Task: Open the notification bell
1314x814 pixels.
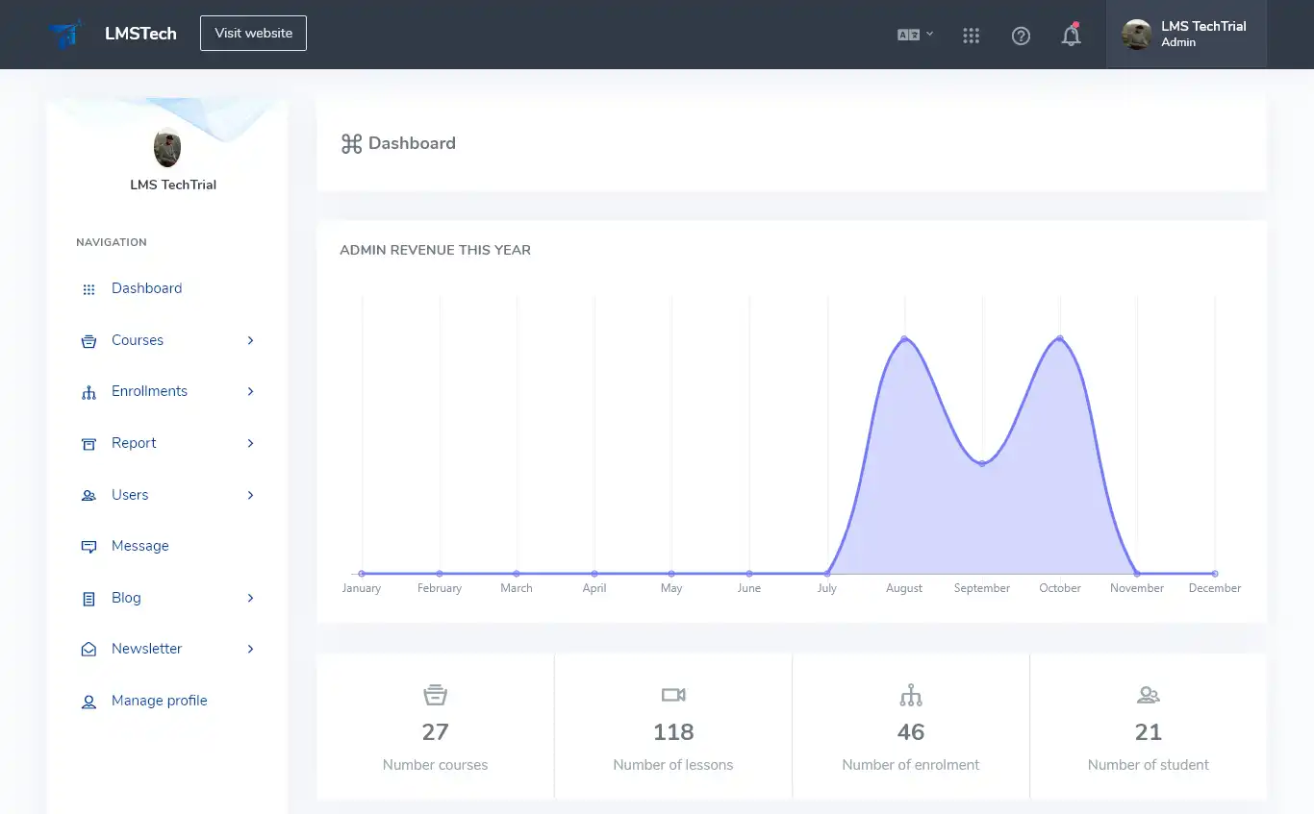Action: coord(1071,35)
